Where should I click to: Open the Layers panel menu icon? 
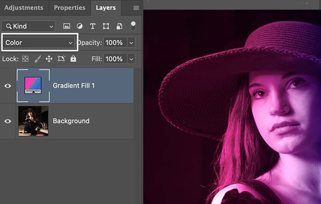[x=136, y=8]
